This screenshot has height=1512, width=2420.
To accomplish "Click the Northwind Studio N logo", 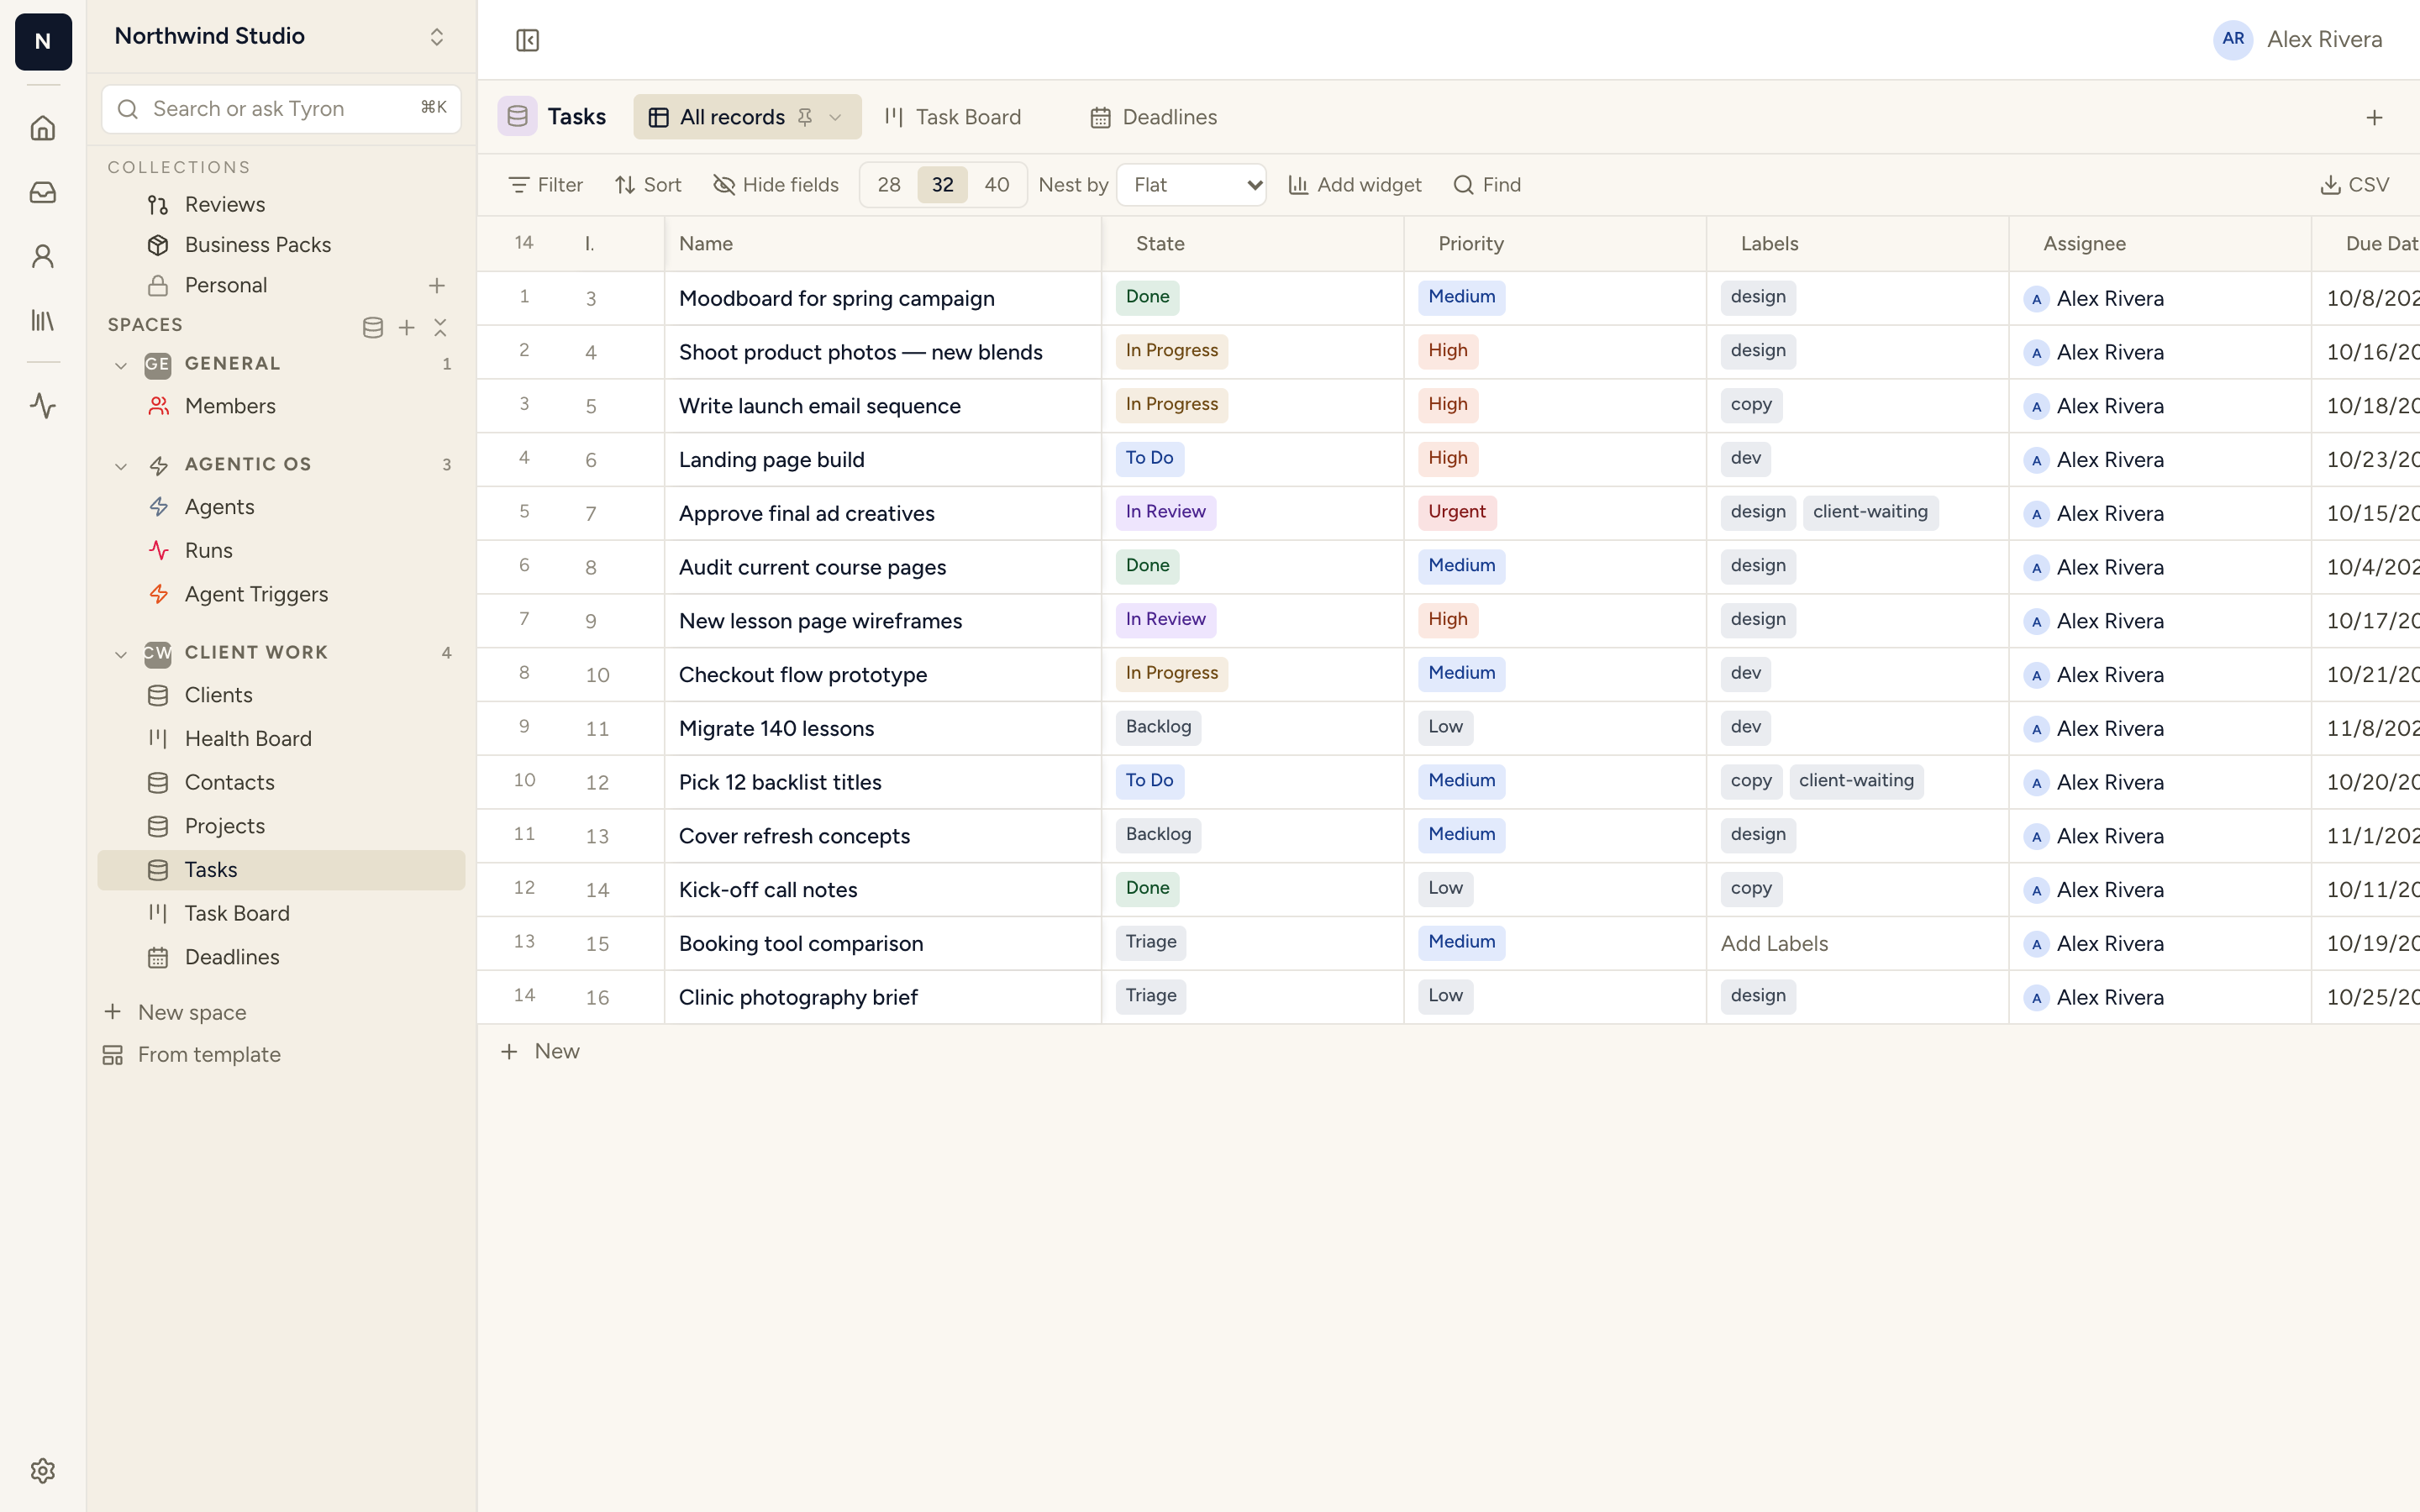I will pyautogui.click(x=43, y=42).
